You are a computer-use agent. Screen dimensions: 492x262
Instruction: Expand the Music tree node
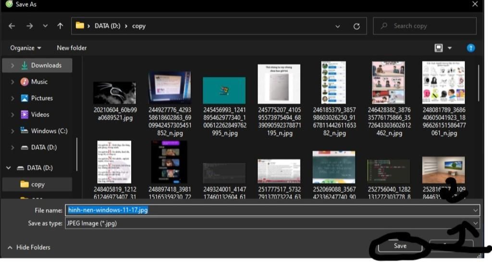[12, 82]
